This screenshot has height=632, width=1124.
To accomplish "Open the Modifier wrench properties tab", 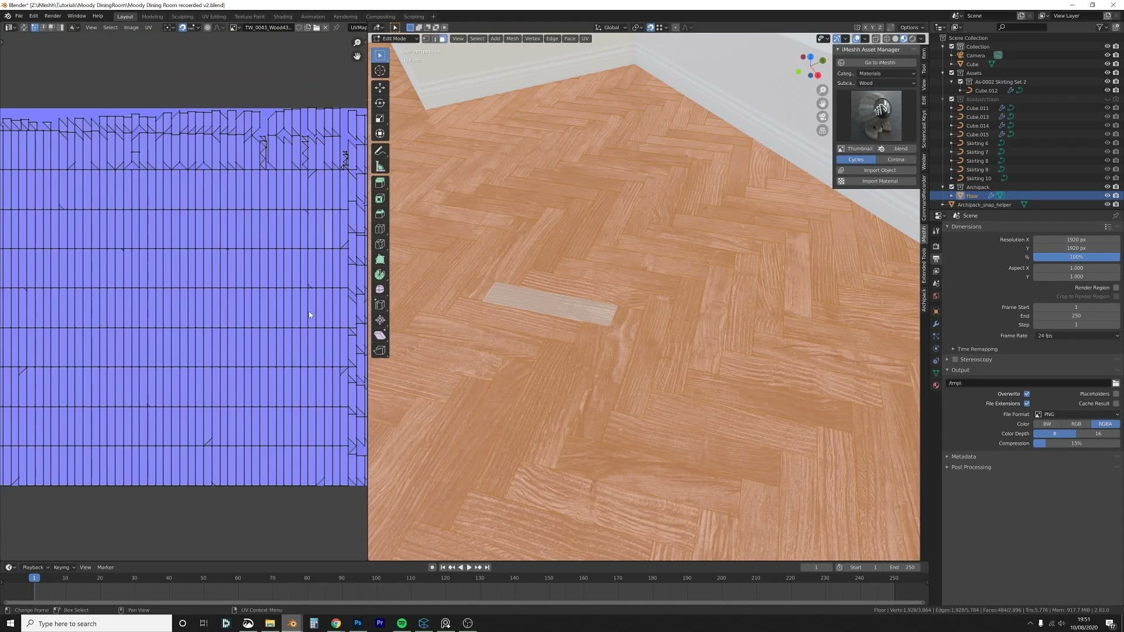I will [x=936, y=324].
